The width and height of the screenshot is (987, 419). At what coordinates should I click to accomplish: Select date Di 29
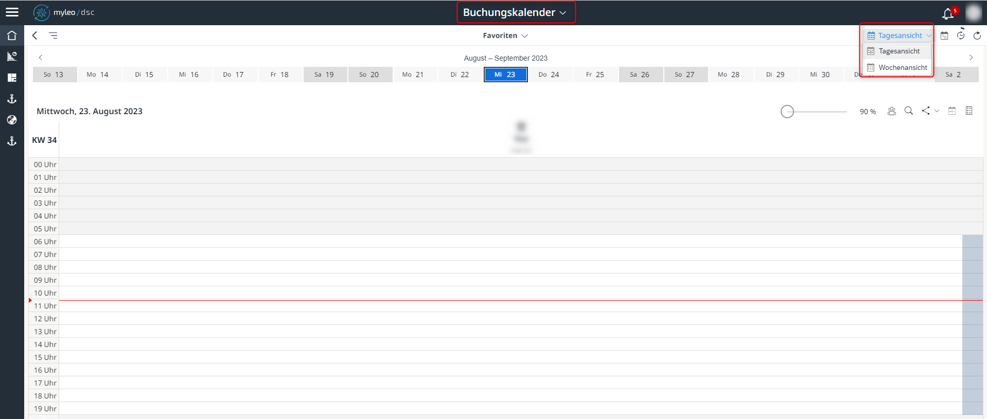click(x=776, y=75)
